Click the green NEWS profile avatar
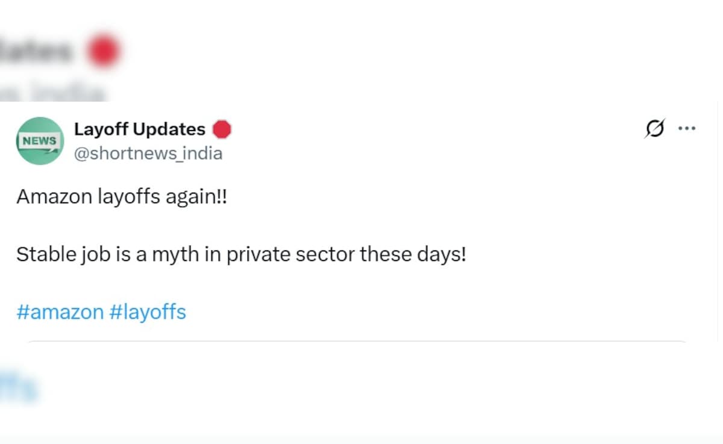This screenshot has height=444, width=723. [x=40, y=141]
